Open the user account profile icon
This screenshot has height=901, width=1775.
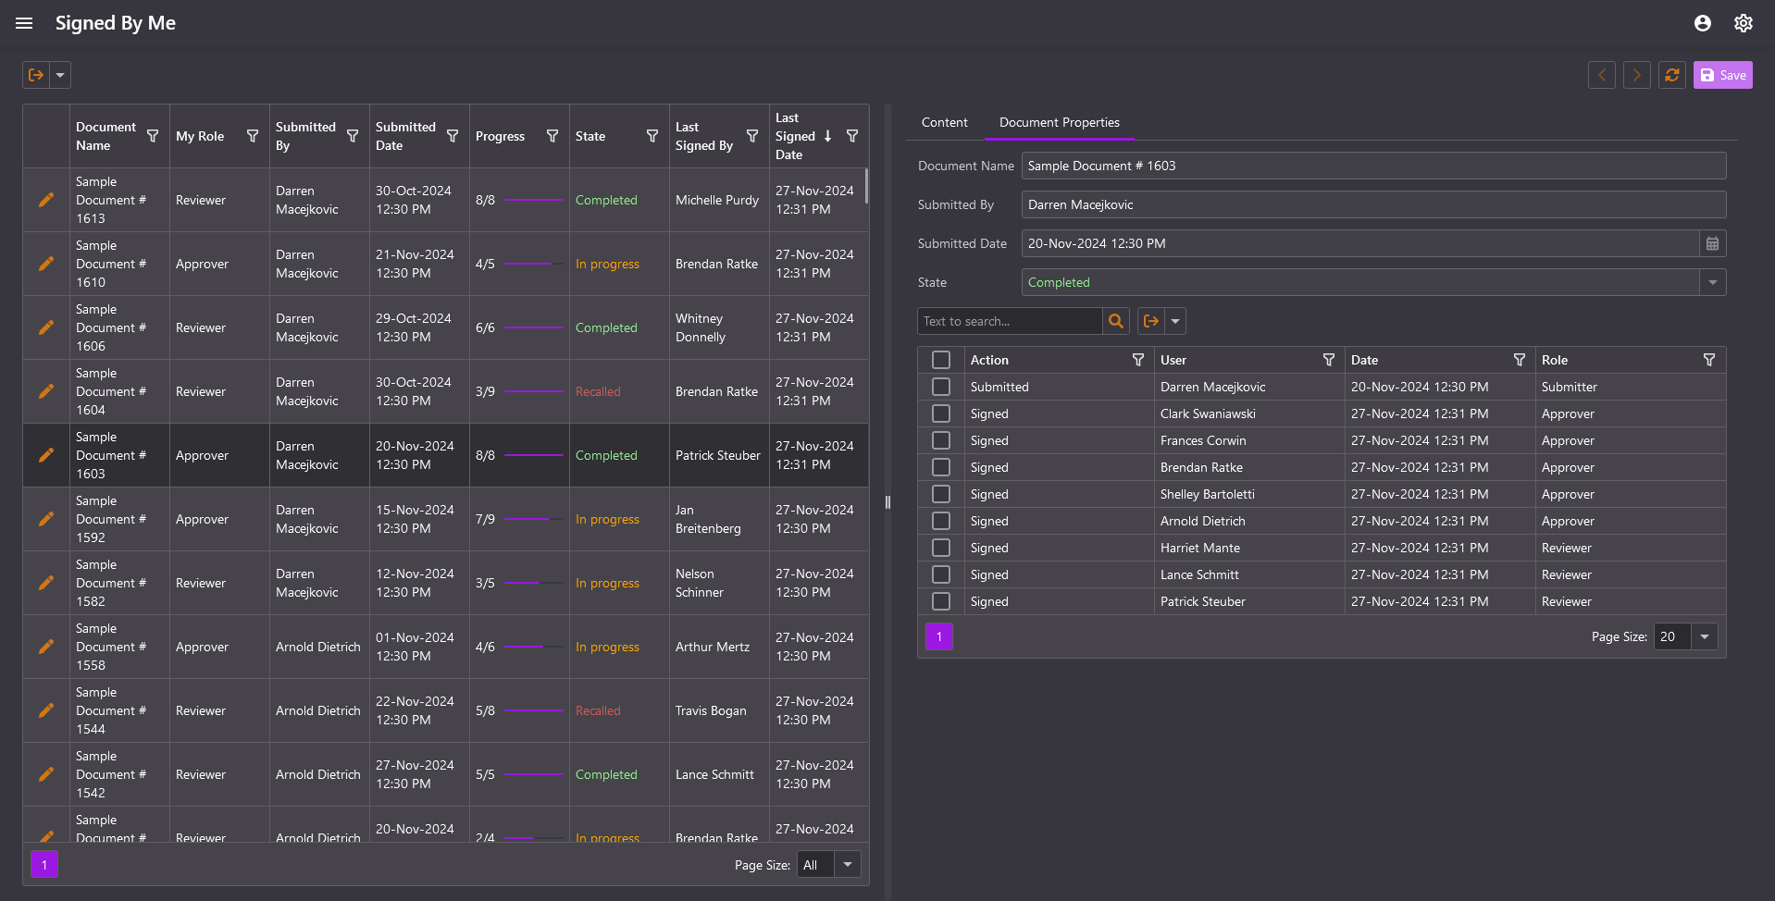point(1702,23)
